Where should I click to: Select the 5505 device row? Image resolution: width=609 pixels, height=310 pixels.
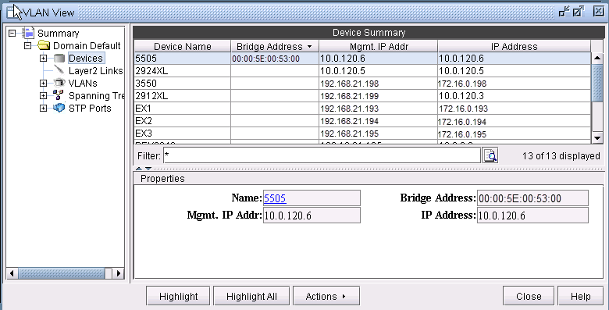[363, 59]
